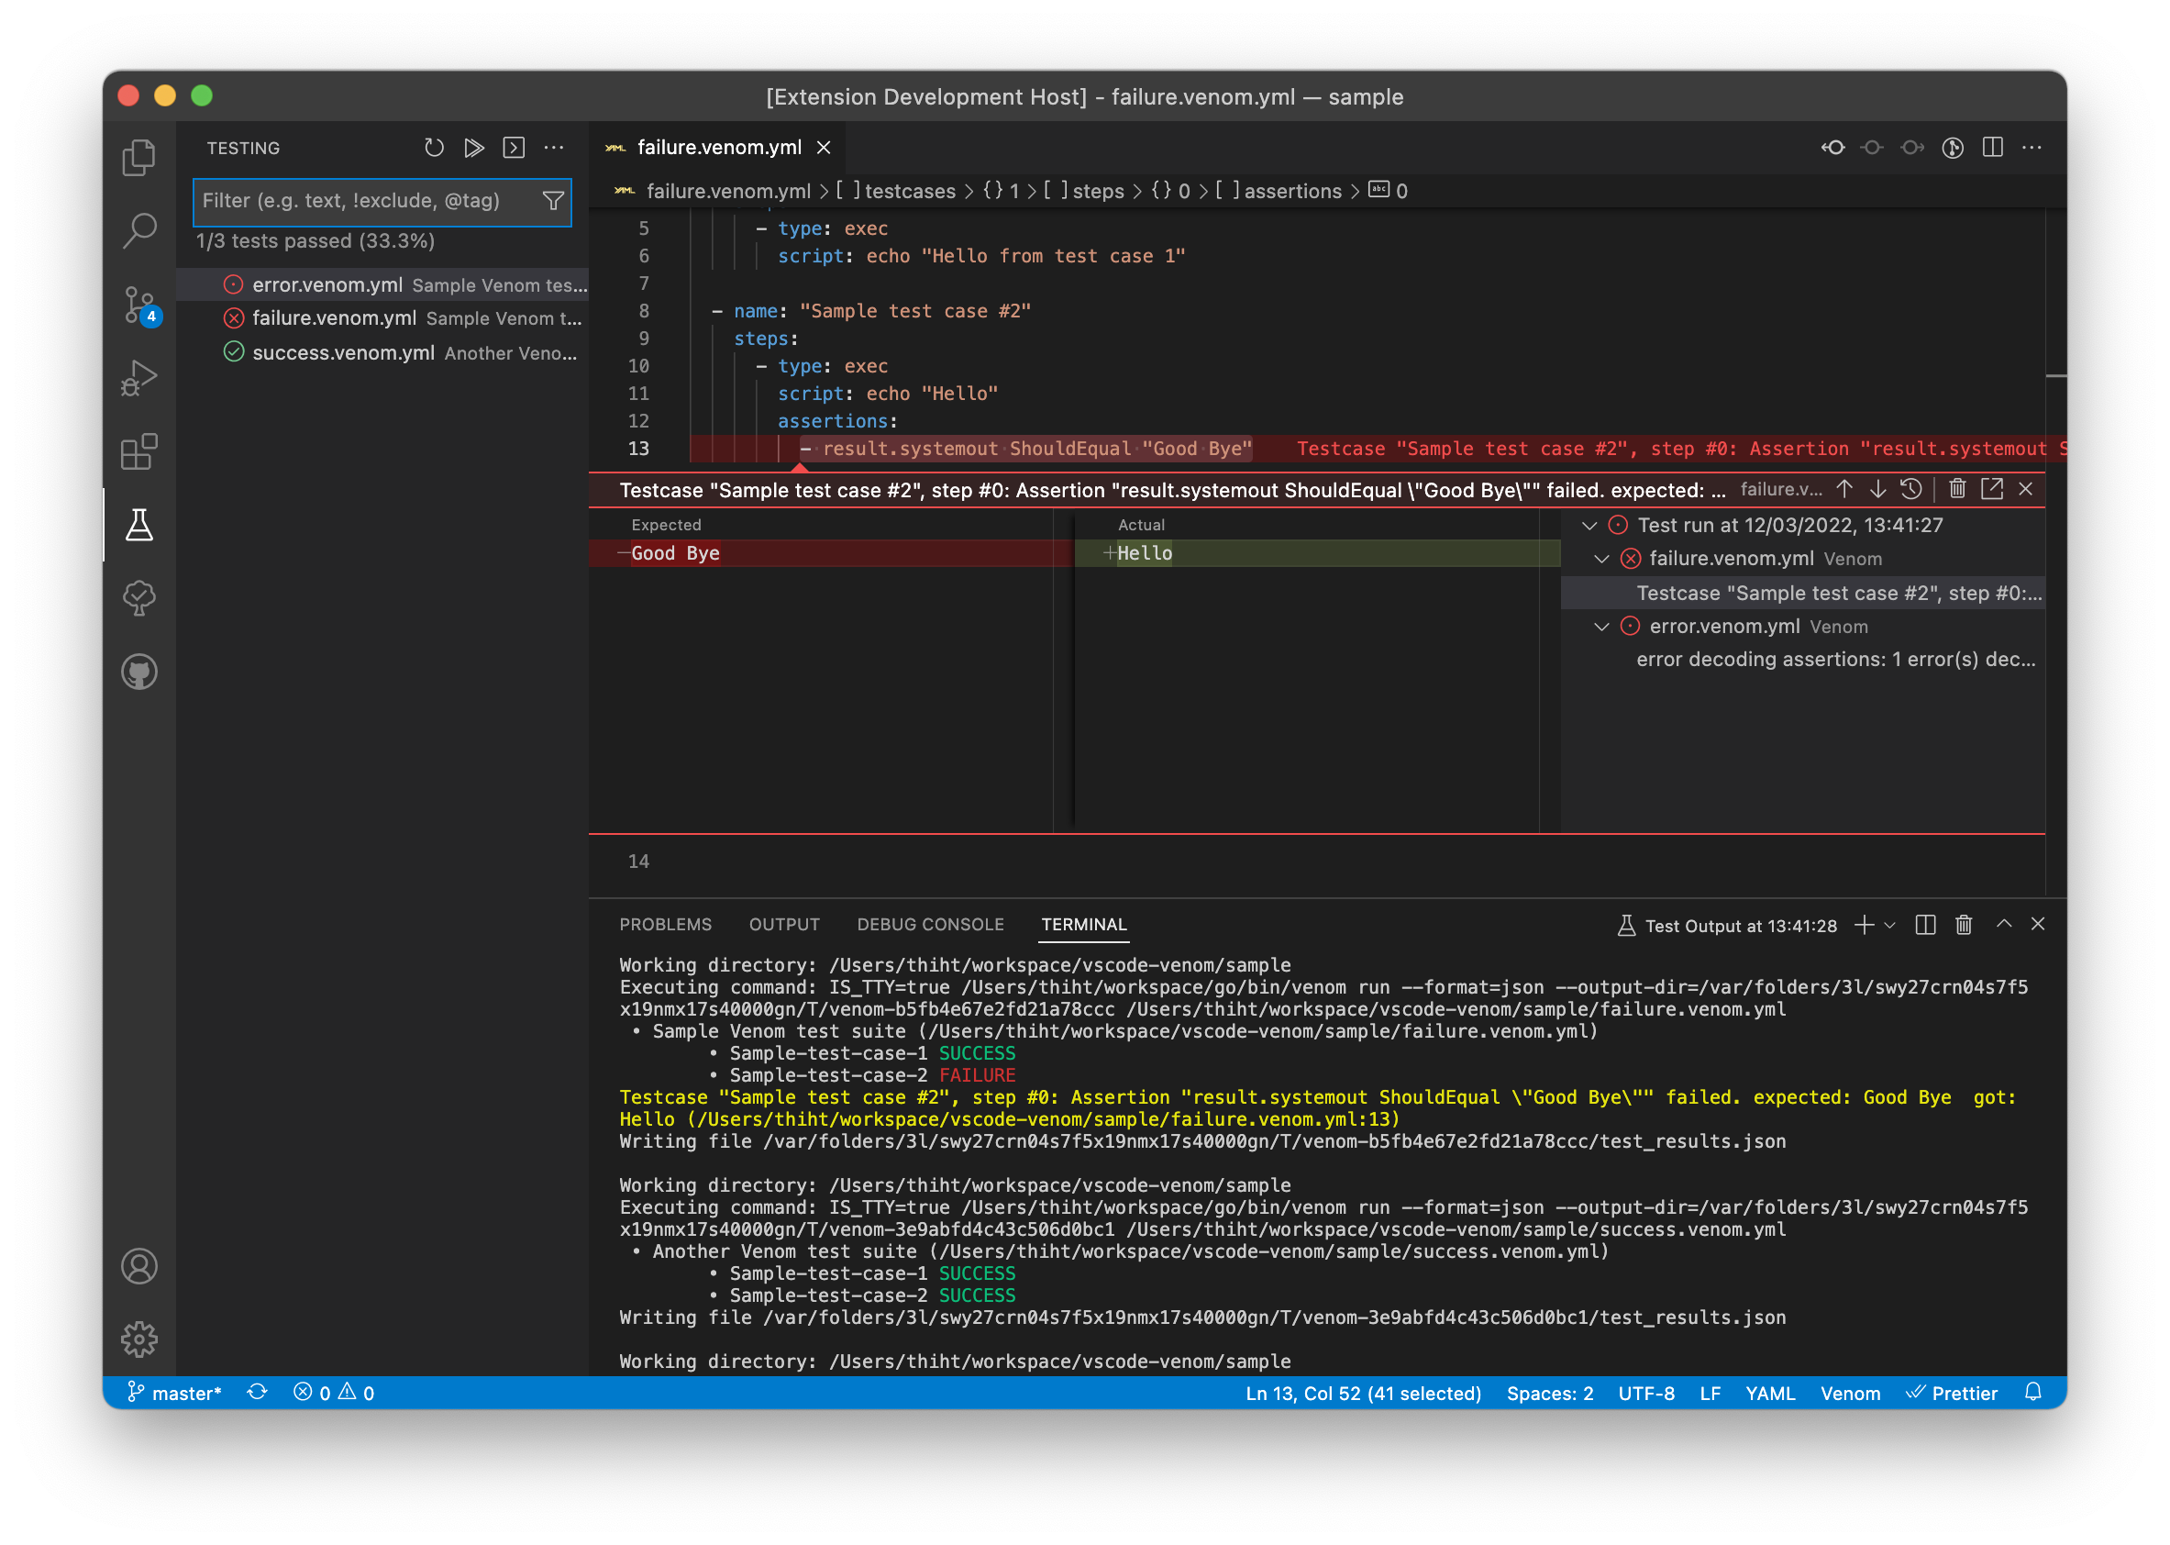Viewport: 2170px width, 1545px height.
Task: Open the new terminal launch profile dropdown
Action: pyautogui.click(x=1890, y=926)
